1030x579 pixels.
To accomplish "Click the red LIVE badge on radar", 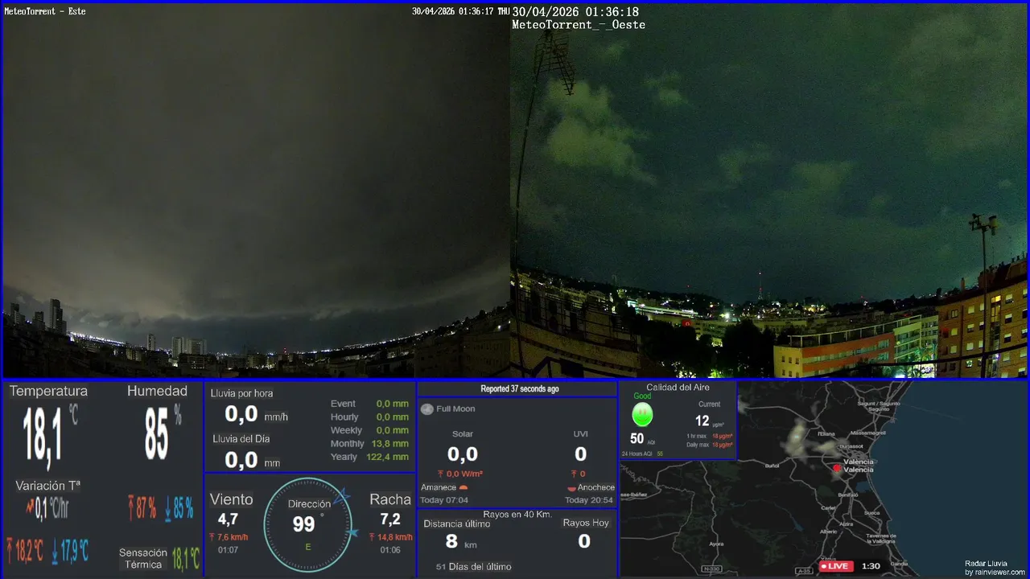I will pyautogui.click(x=835, y=566).
